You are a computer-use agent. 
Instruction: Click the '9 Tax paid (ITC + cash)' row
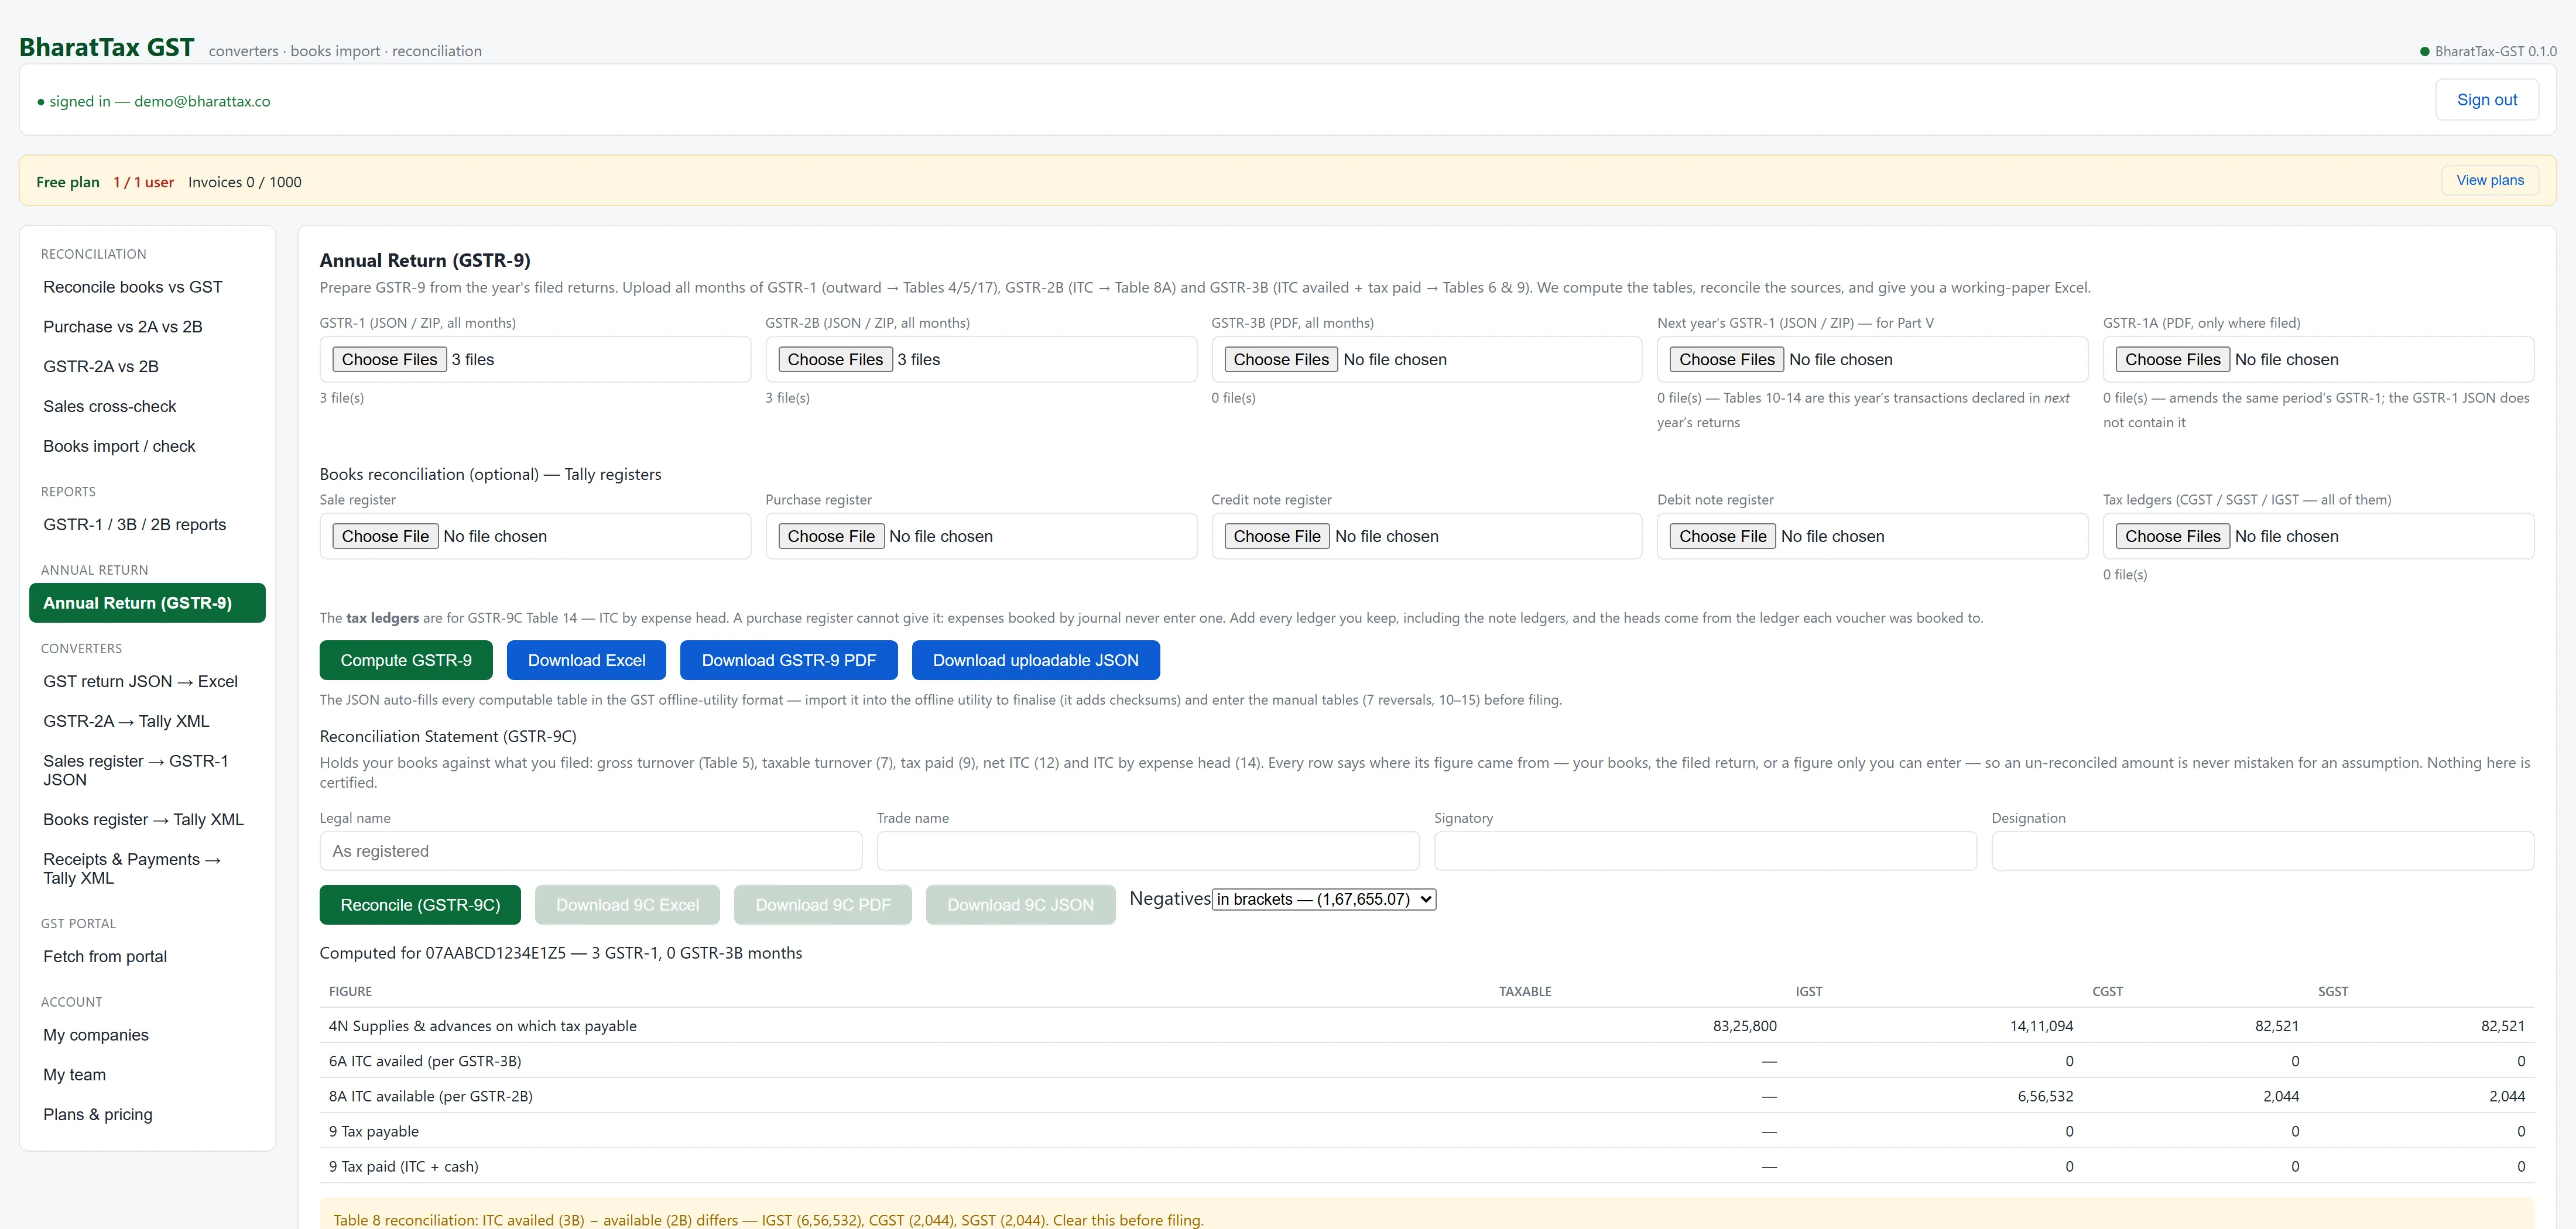1427,1166
